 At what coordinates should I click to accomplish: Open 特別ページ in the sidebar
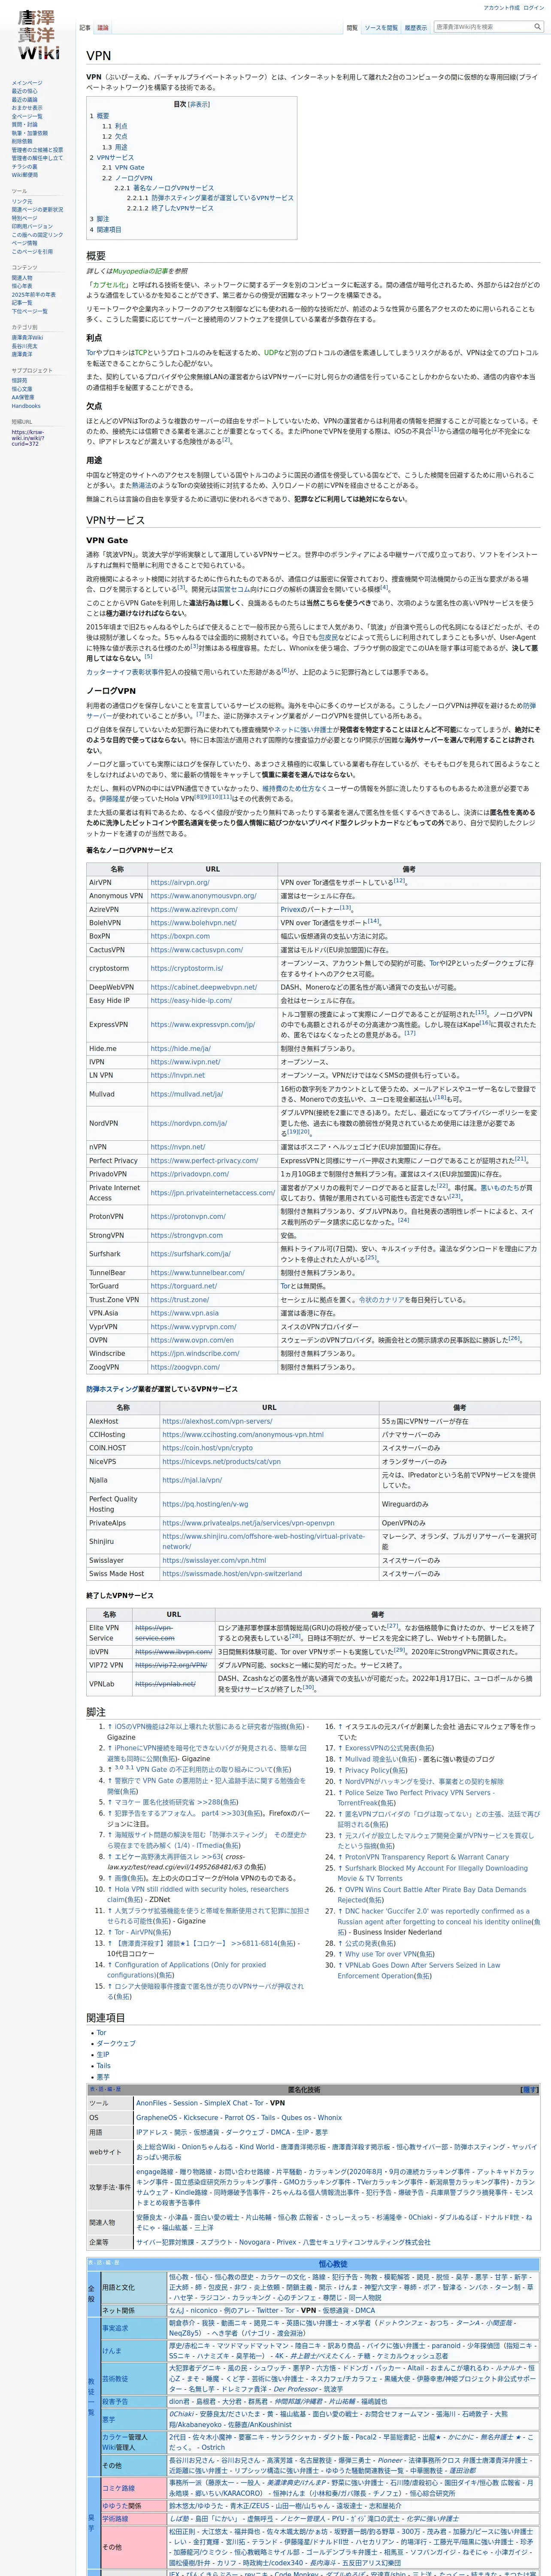coord(24,218)
